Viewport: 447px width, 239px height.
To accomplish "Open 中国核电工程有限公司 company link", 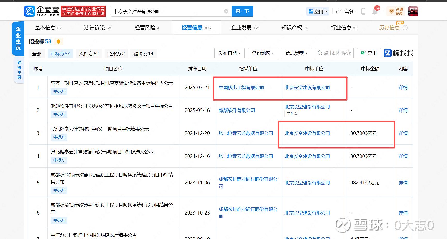I will [x=241, y=88].
